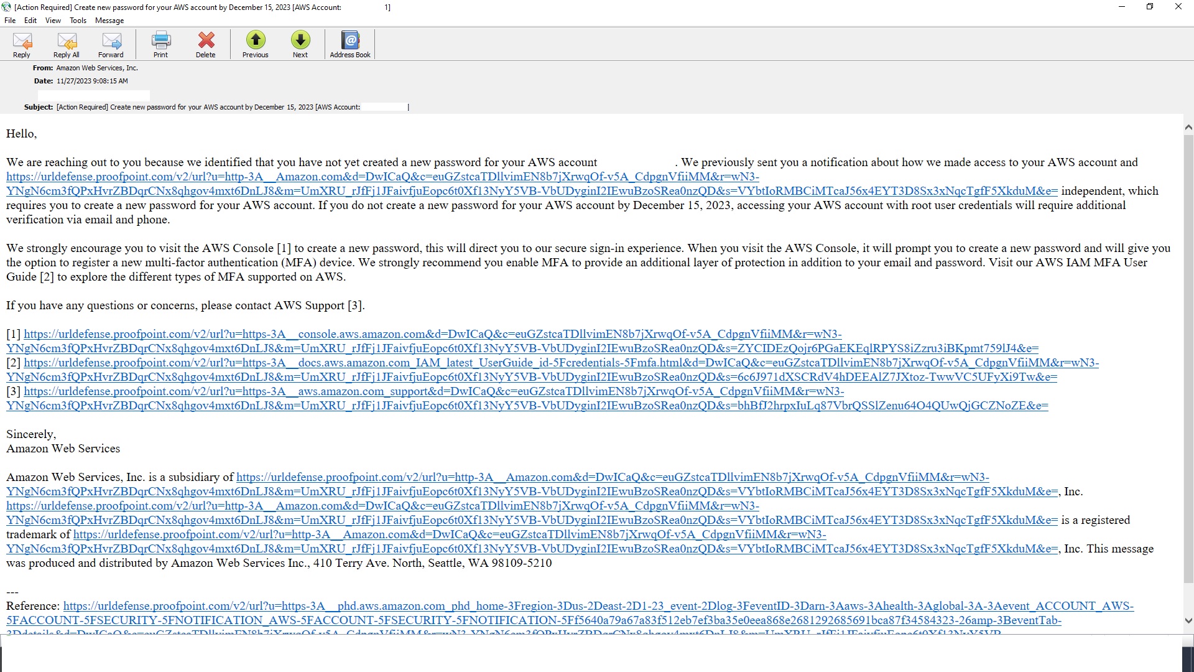Open the Address Book
The width and height of the screenshot is (1194, 672).
(350, 45)
